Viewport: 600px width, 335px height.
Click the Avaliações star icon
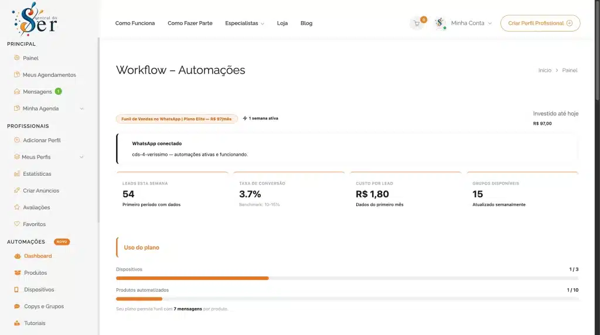pyautogui.click(x=17, y=207)
